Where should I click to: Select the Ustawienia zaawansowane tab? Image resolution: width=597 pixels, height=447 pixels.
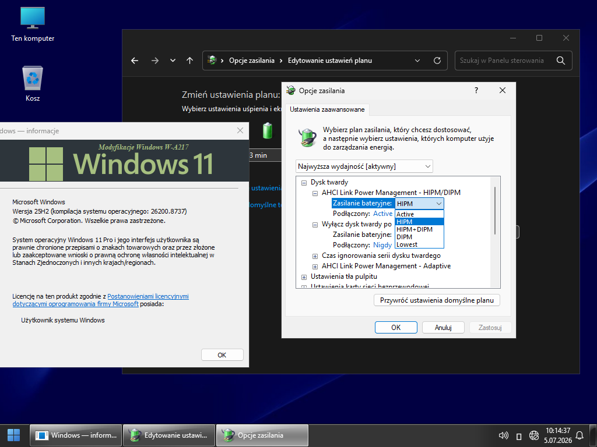pyautogui.click(x=327, y=109)
